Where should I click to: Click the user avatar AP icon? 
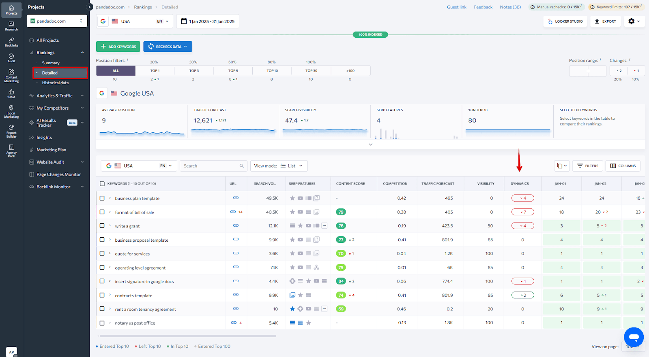[x=11, y=352]
